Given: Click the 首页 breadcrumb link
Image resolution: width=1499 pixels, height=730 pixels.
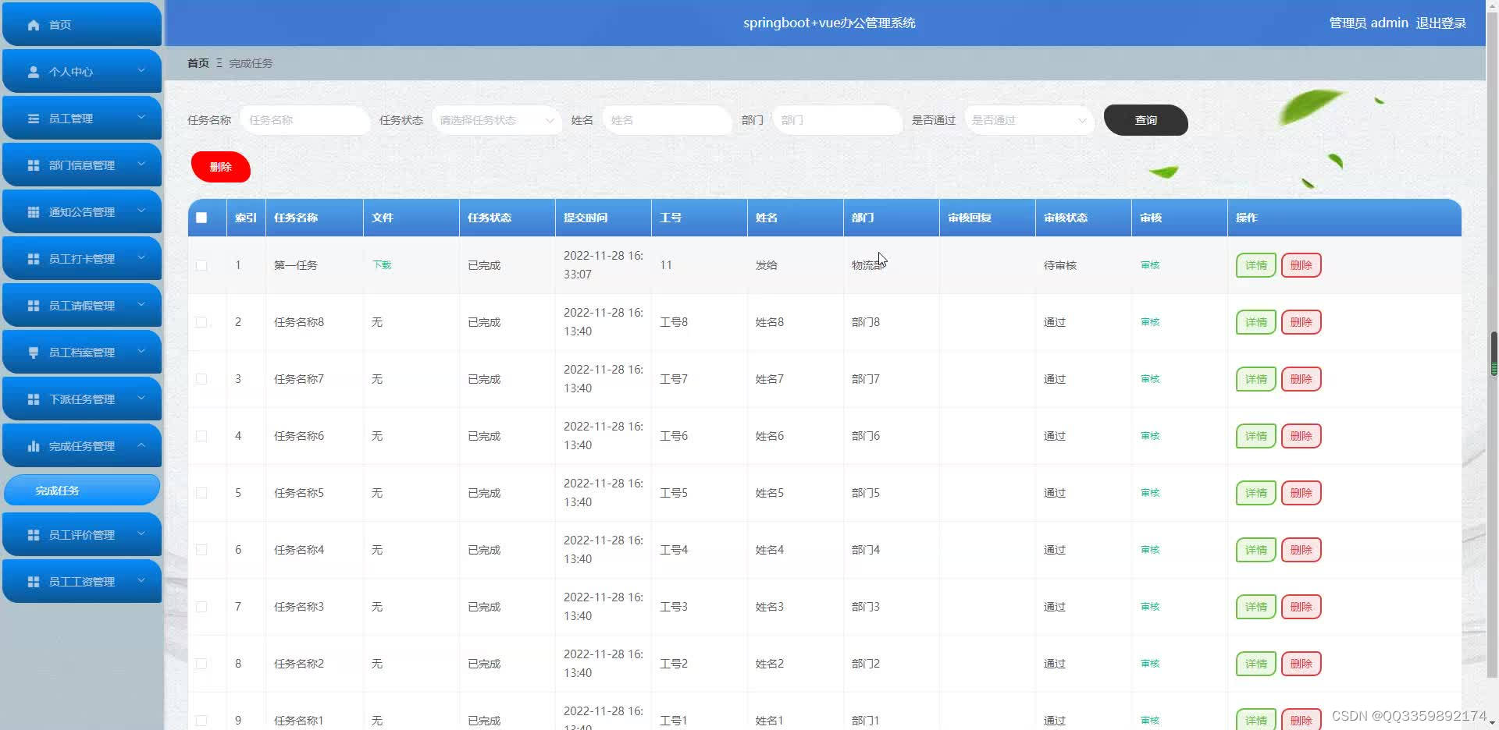Looking at the screenshot, I should pyautogui.click(x=198, y=63).
